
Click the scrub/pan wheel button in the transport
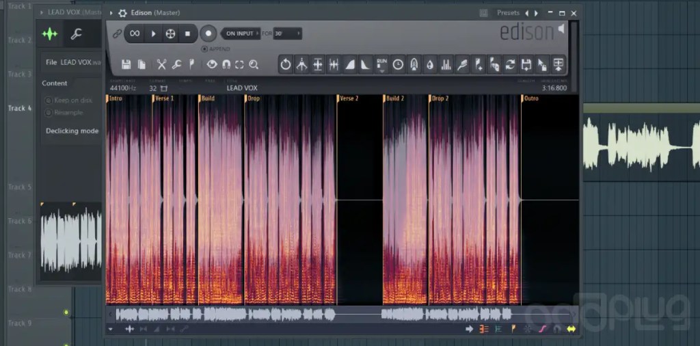(x=170, y=34)
